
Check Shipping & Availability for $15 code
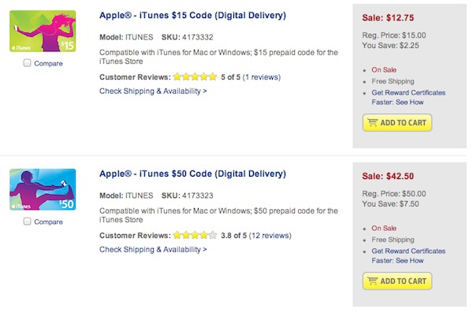point(153,91)
